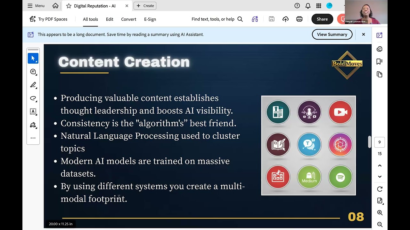Close the Digital Reputation - AI tab

pyautogui.click(x=127, y=6)
